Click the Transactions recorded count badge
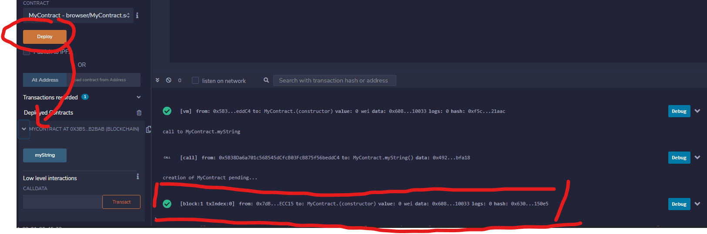 [85, 97]
